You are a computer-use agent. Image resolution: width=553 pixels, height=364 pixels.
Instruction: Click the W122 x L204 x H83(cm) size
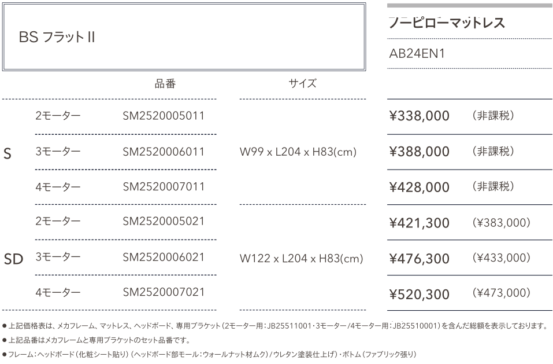coord(301,258)
